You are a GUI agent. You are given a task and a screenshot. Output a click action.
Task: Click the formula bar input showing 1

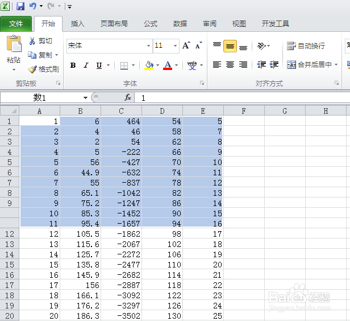coord(242,98)
